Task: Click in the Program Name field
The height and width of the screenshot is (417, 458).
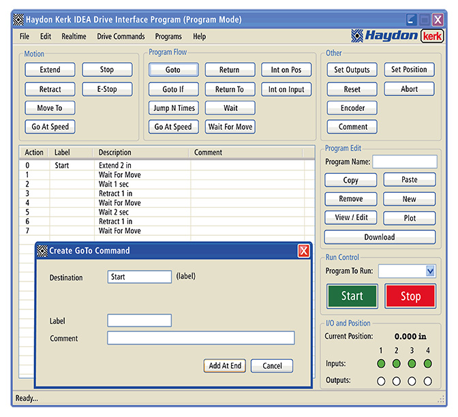Action: click(x=404, y=162)
